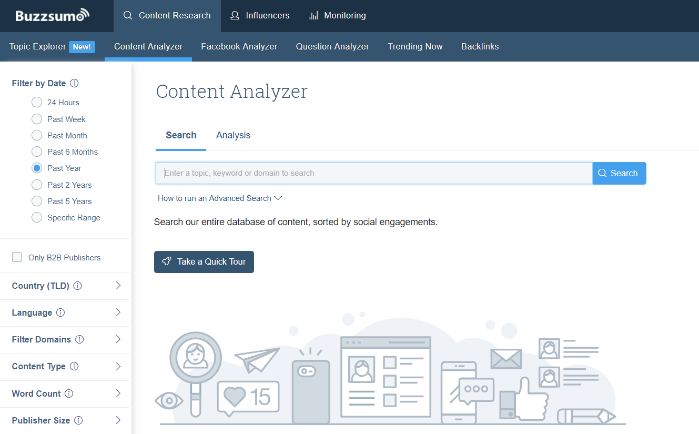This screenshot has width=699, height=434.
Task: Select the Search sub-tab
Action: click(x=181, y=135)
